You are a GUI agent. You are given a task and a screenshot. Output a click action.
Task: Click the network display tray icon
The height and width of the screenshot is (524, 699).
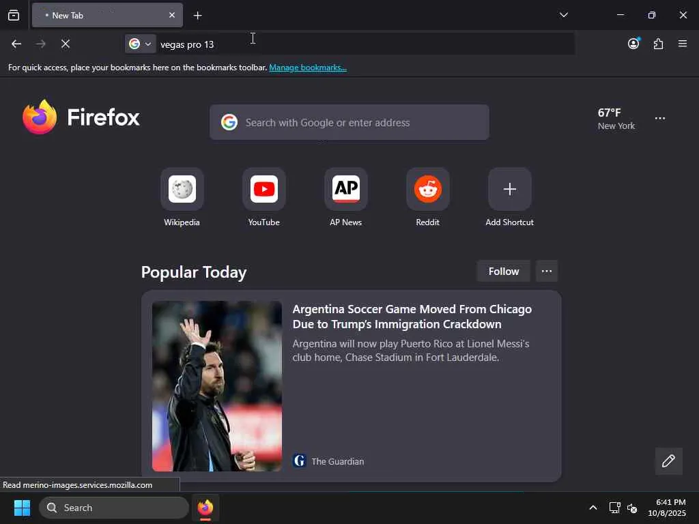[614, 508]
